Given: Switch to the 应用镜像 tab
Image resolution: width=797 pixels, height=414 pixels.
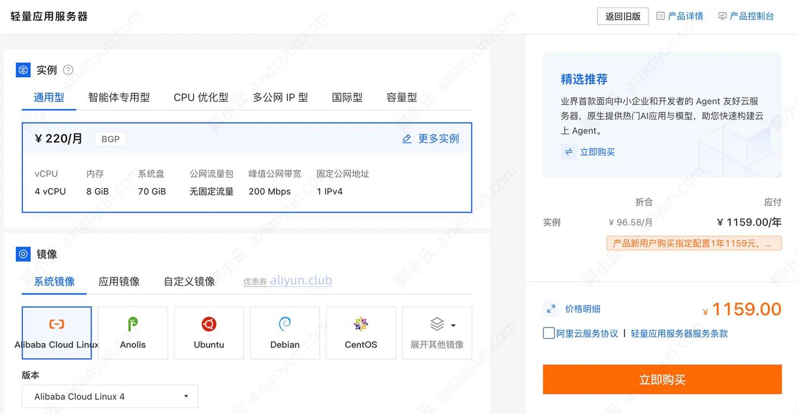Looking at the screenshot, I should click(119, 281).
